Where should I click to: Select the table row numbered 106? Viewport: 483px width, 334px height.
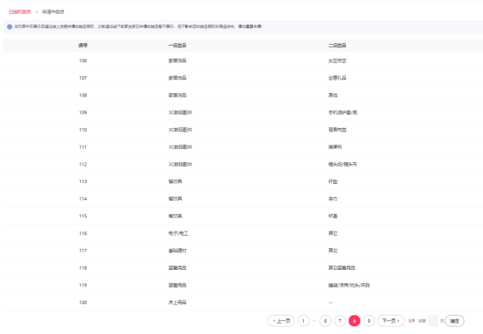coord(243,60)
